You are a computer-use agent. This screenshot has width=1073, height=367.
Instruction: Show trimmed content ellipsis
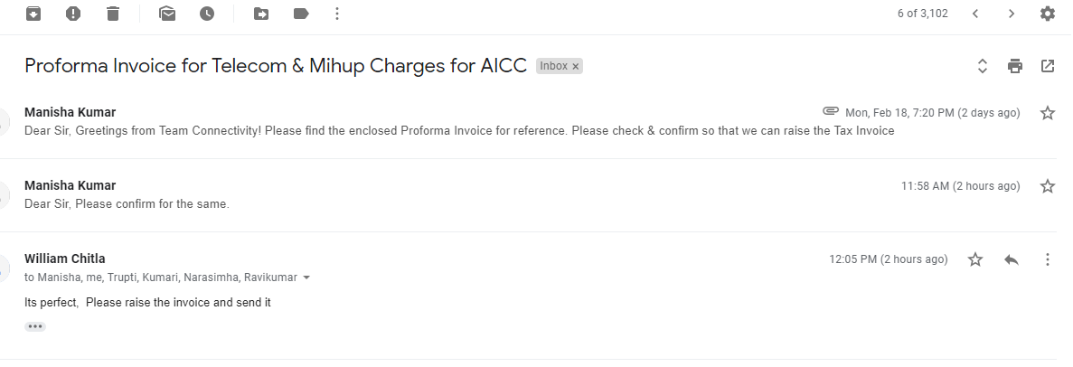pyautogui.click(x=35, y=326)
